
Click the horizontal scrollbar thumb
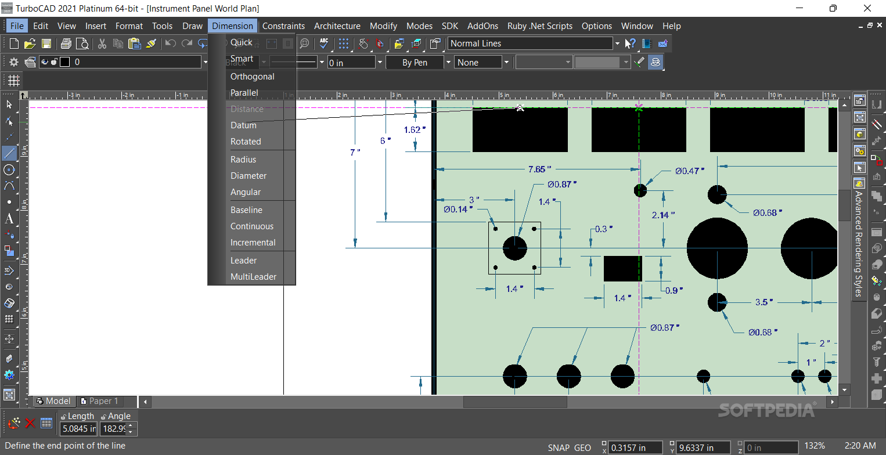(515, 402)
